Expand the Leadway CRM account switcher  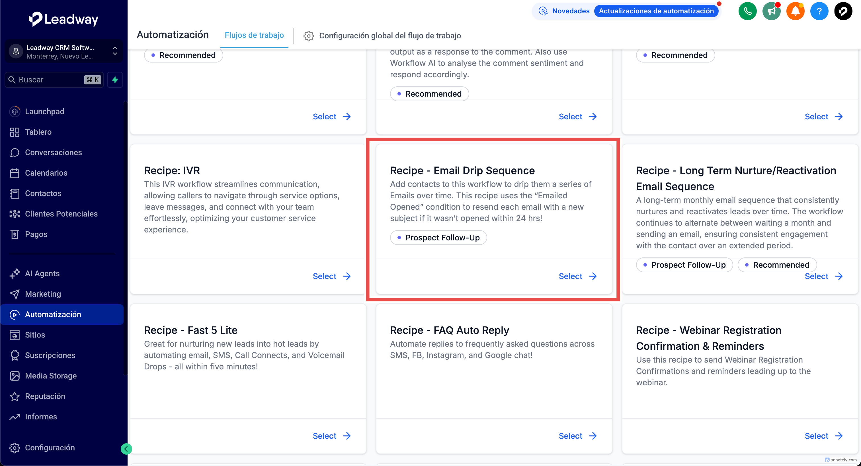point(63,51)
